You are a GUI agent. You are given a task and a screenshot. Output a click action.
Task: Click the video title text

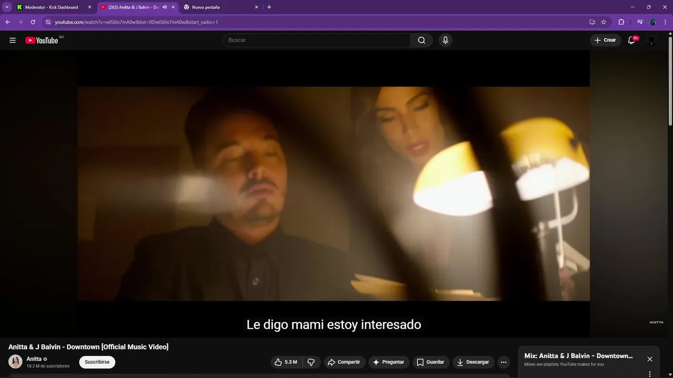(88, 347)
